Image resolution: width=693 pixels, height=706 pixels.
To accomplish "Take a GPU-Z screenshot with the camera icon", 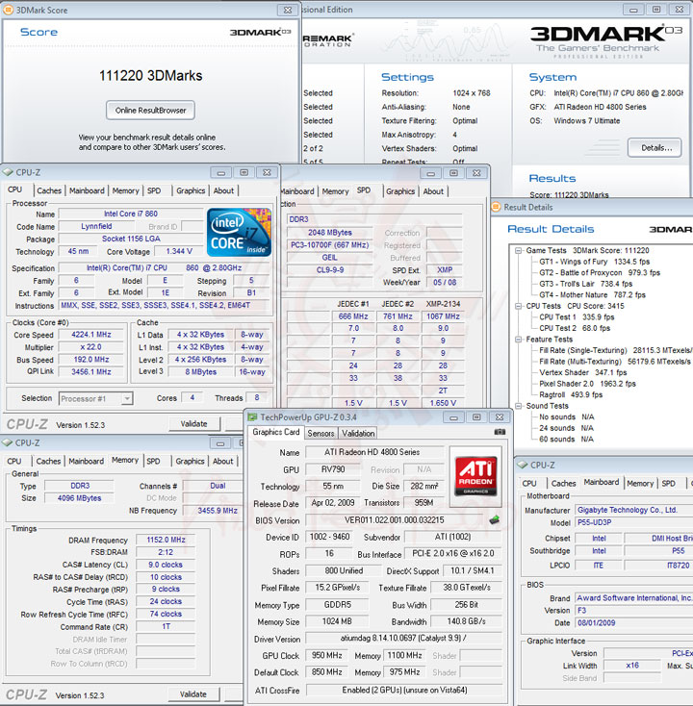I will pyautogui.click(x=500, y=432).
